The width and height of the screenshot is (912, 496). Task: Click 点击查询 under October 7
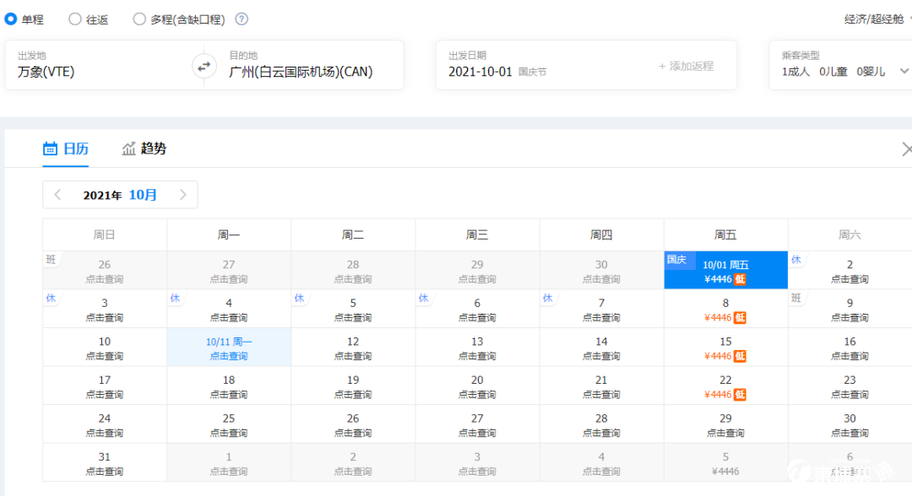(601, 318)
